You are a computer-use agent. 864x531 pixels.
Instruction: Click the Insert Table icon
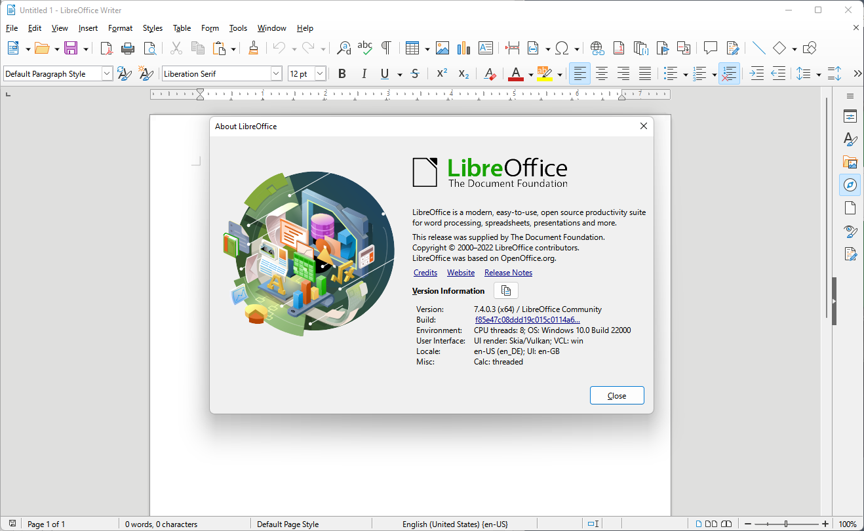coord(412,48)
